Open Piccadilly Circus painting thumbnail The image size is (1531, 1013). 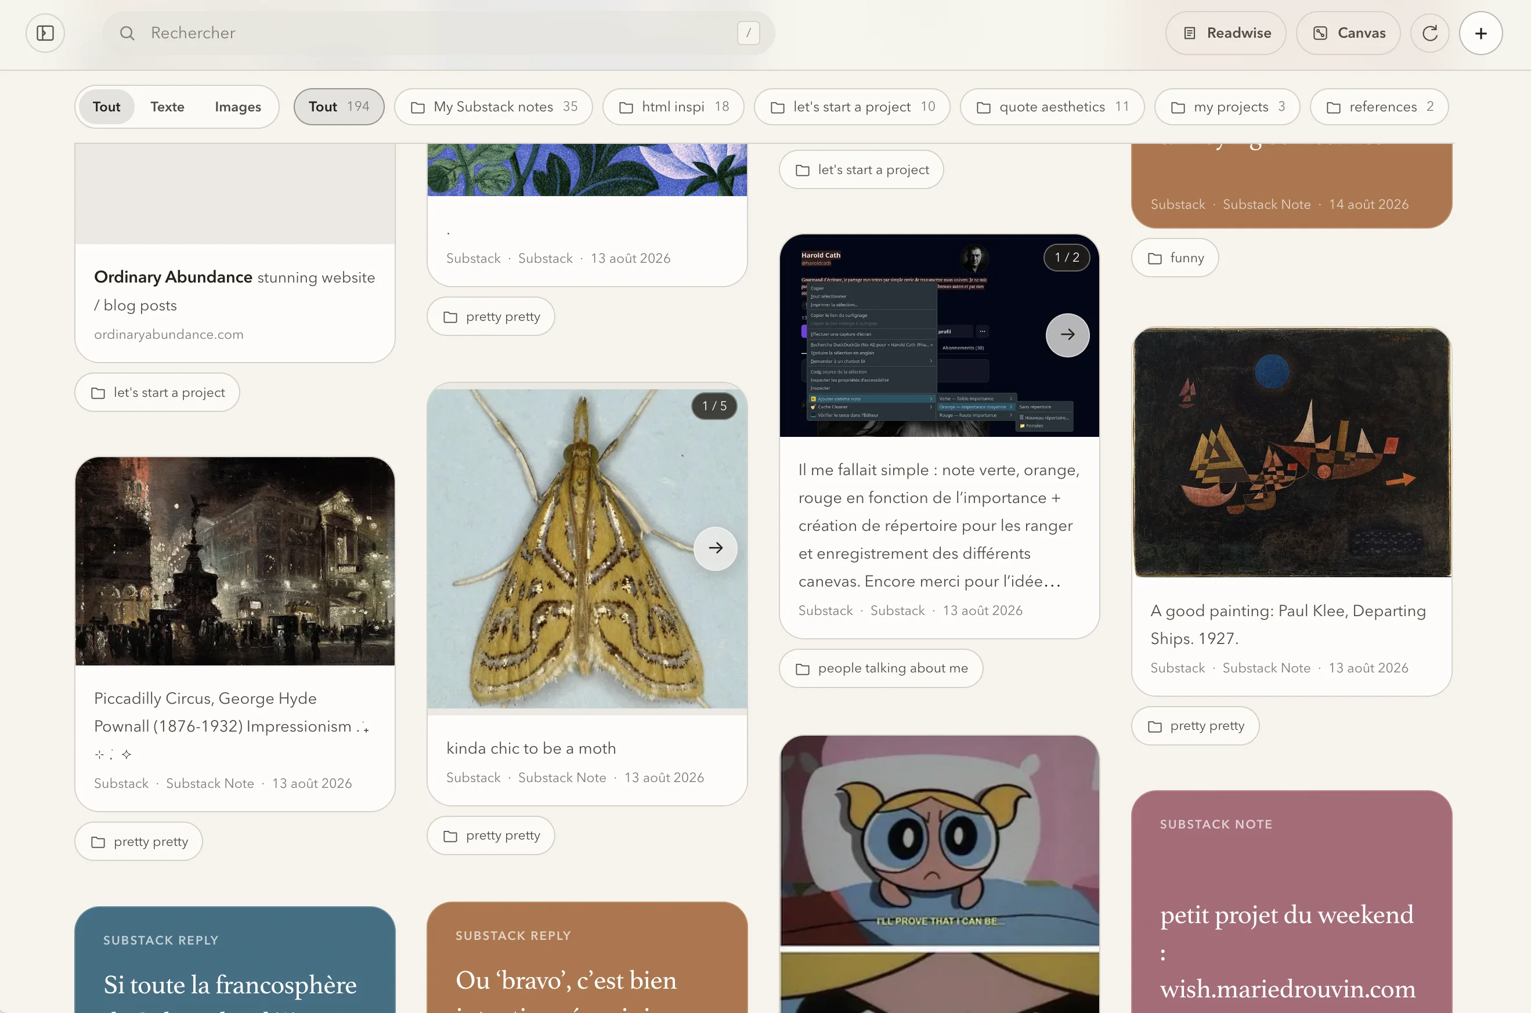point(235,561)
